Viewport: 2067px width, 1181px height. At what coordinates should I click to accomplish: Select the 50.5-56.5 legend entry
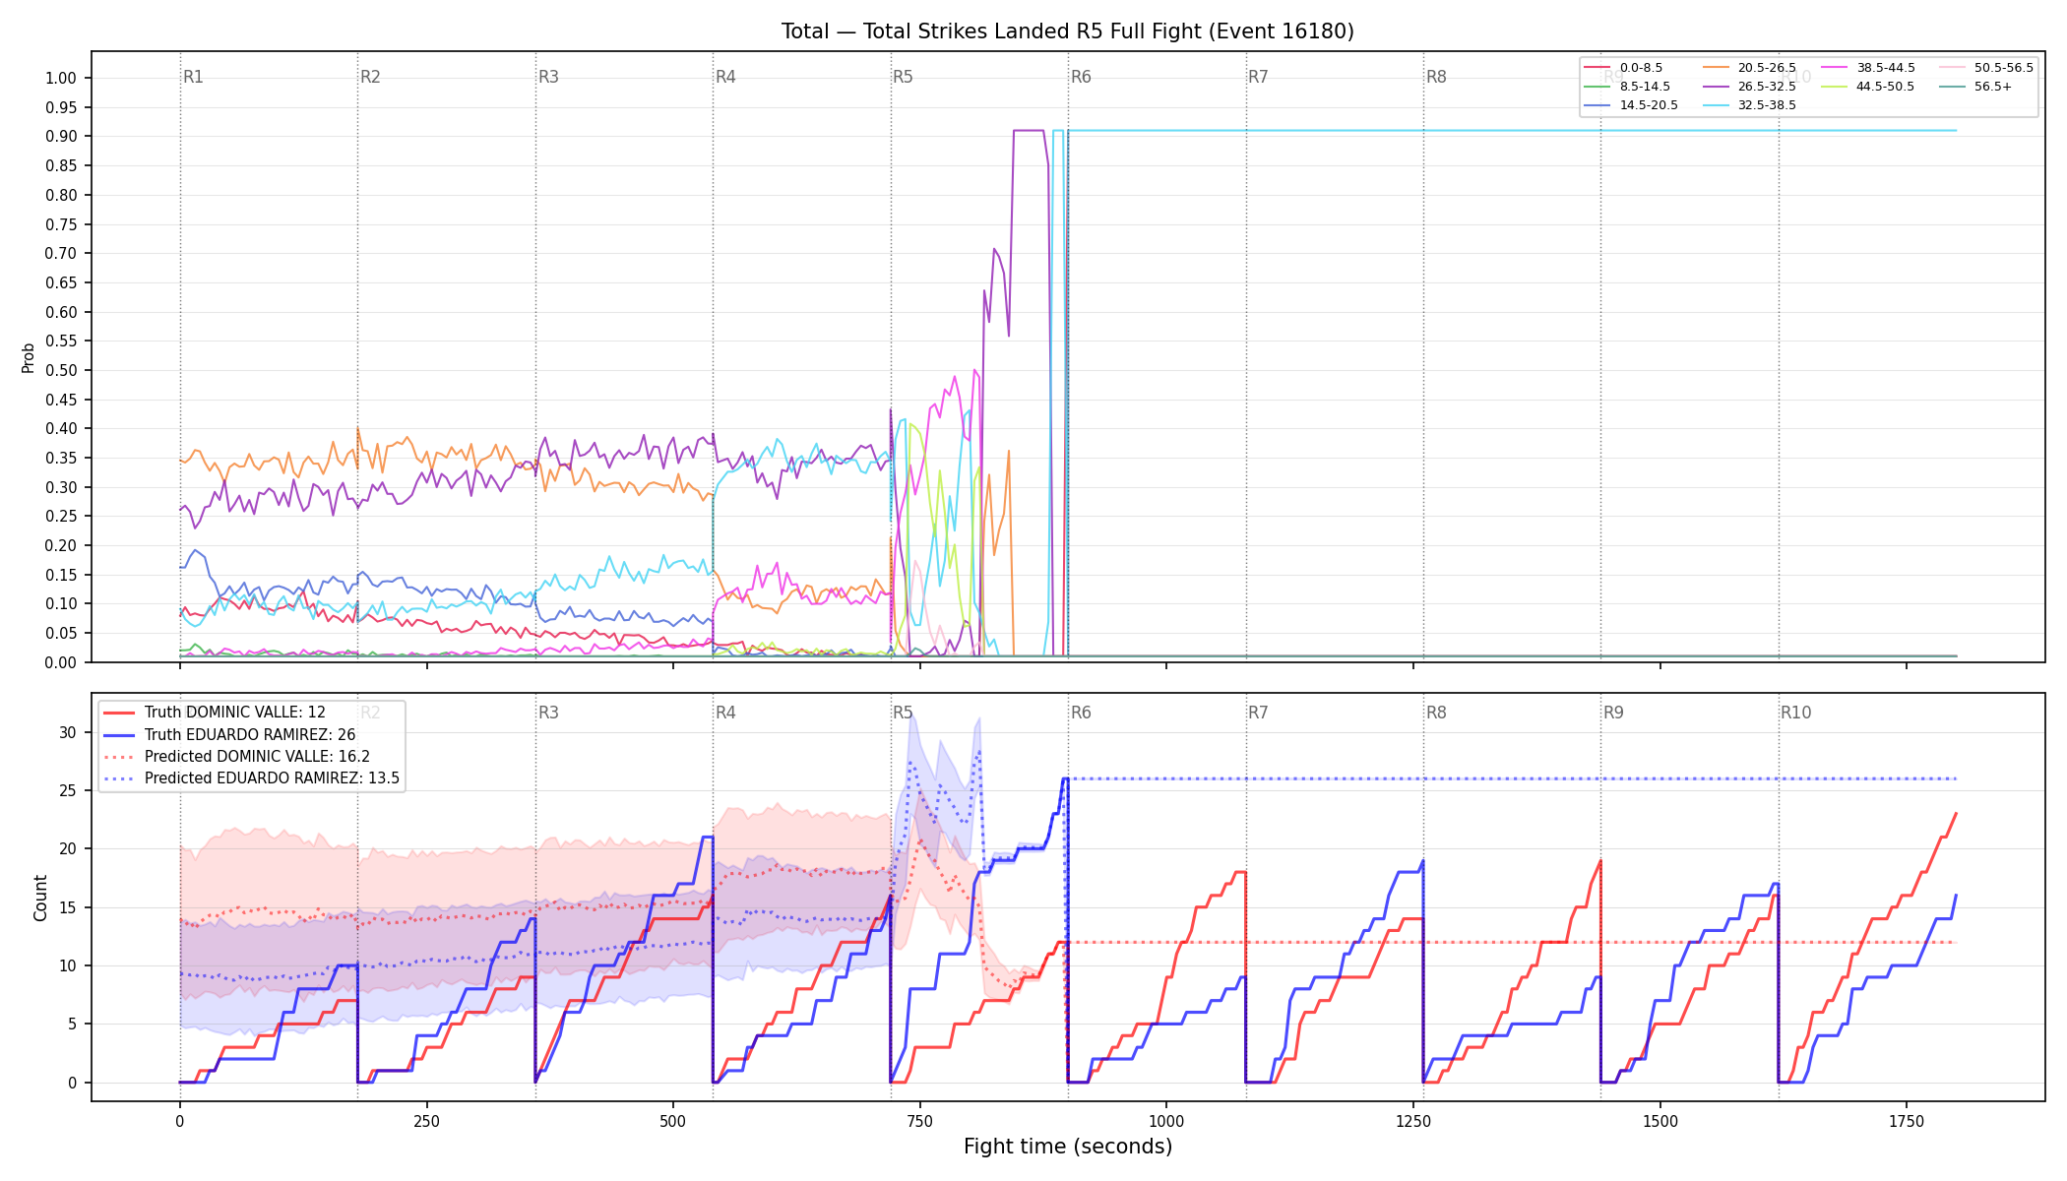coord(1986,68)
